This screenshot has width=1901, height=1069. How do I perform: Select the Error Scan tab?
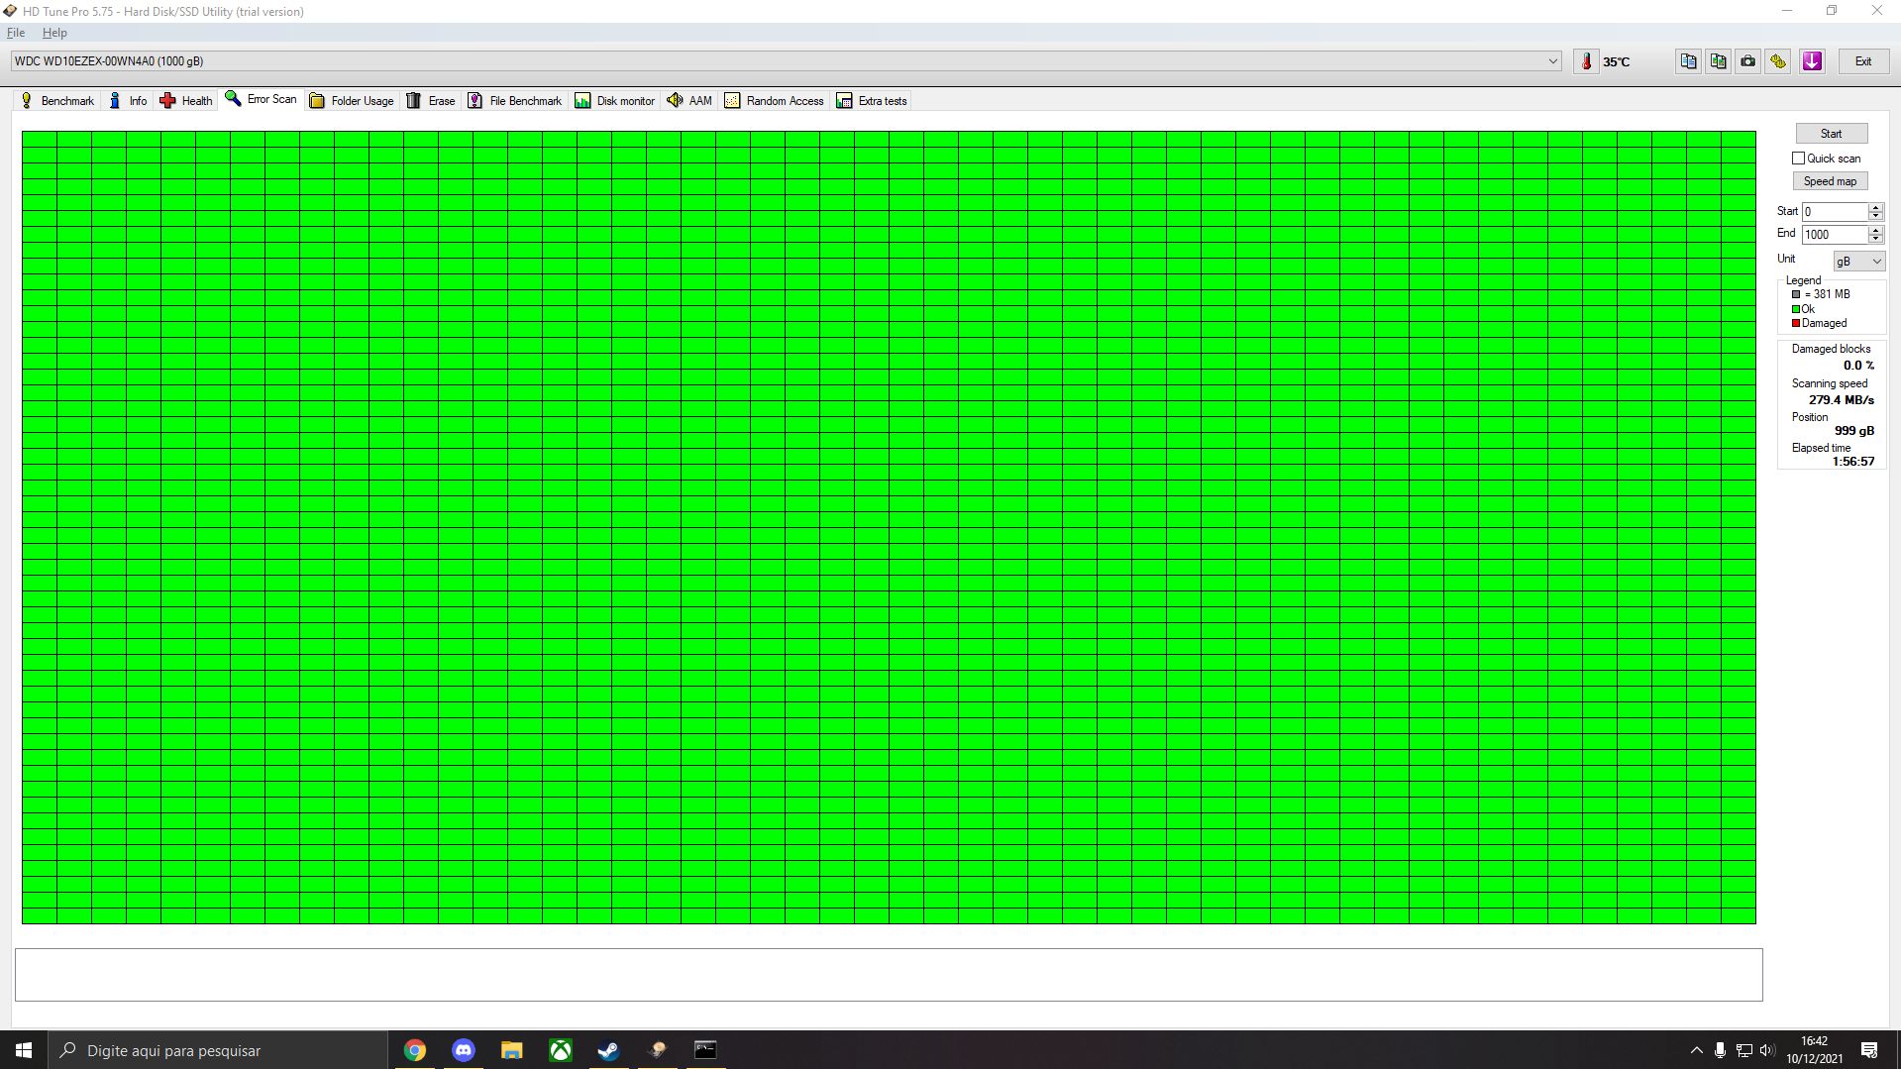point(262,99)
